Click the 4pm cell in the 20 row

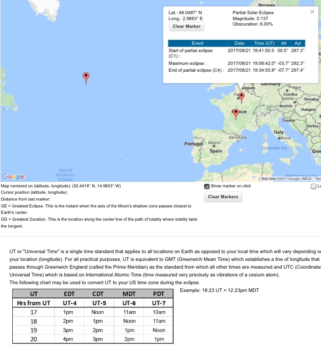tap(68, 339)
